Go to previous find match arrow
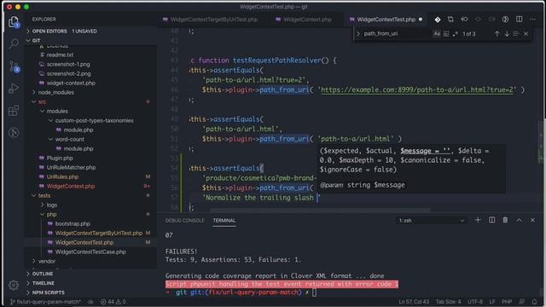546x307 pixels. click(x=497, y=34)
